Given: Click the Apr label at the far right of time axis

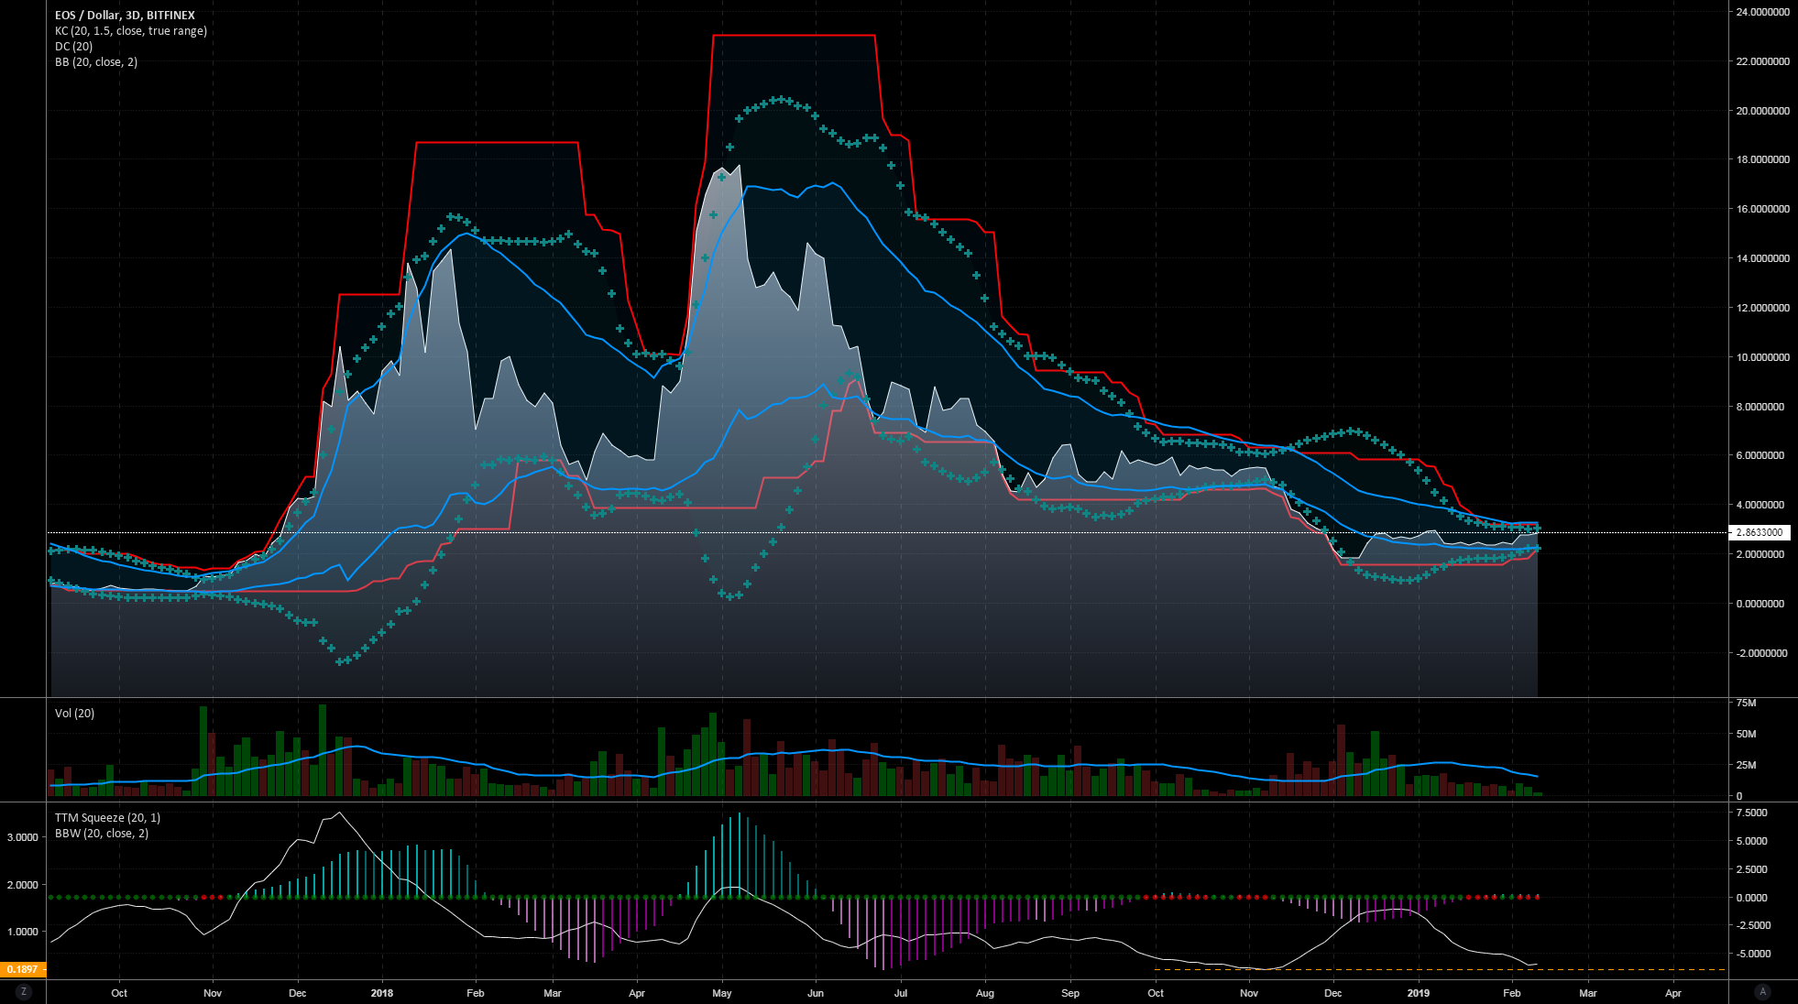Looking at the screenshot, I should click(x=1673, y=993).
